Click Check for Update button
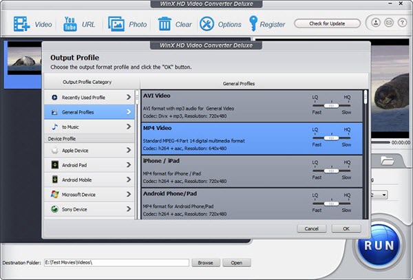 tap(327, 23)
